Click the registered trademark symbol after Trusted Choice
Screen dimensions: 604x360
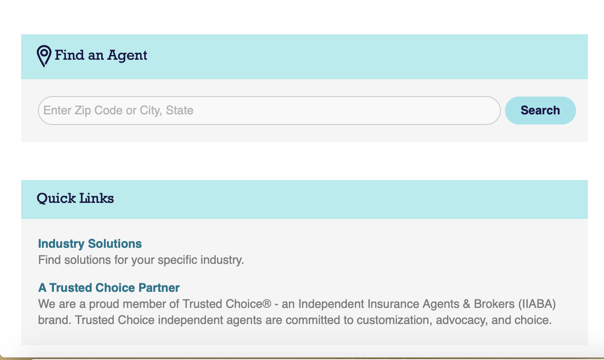pyautogui.click(x=267, y=304)
